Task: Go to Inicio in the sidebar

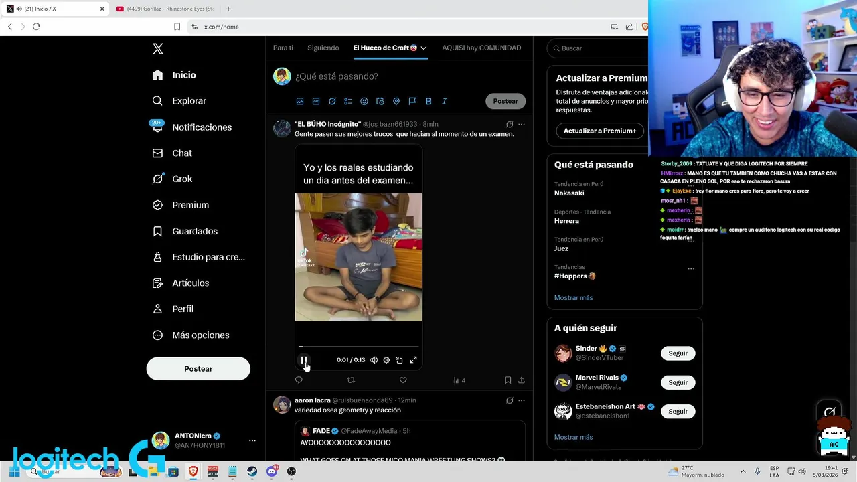Action: click(174, 75)
